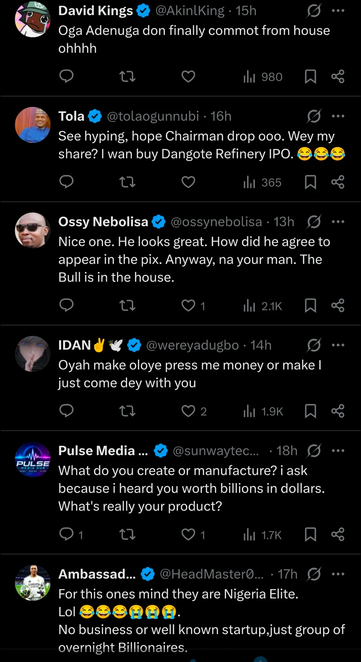View analytics showing 980 views
This screenshot has width=361, height=662.
(x=263, y=77)
